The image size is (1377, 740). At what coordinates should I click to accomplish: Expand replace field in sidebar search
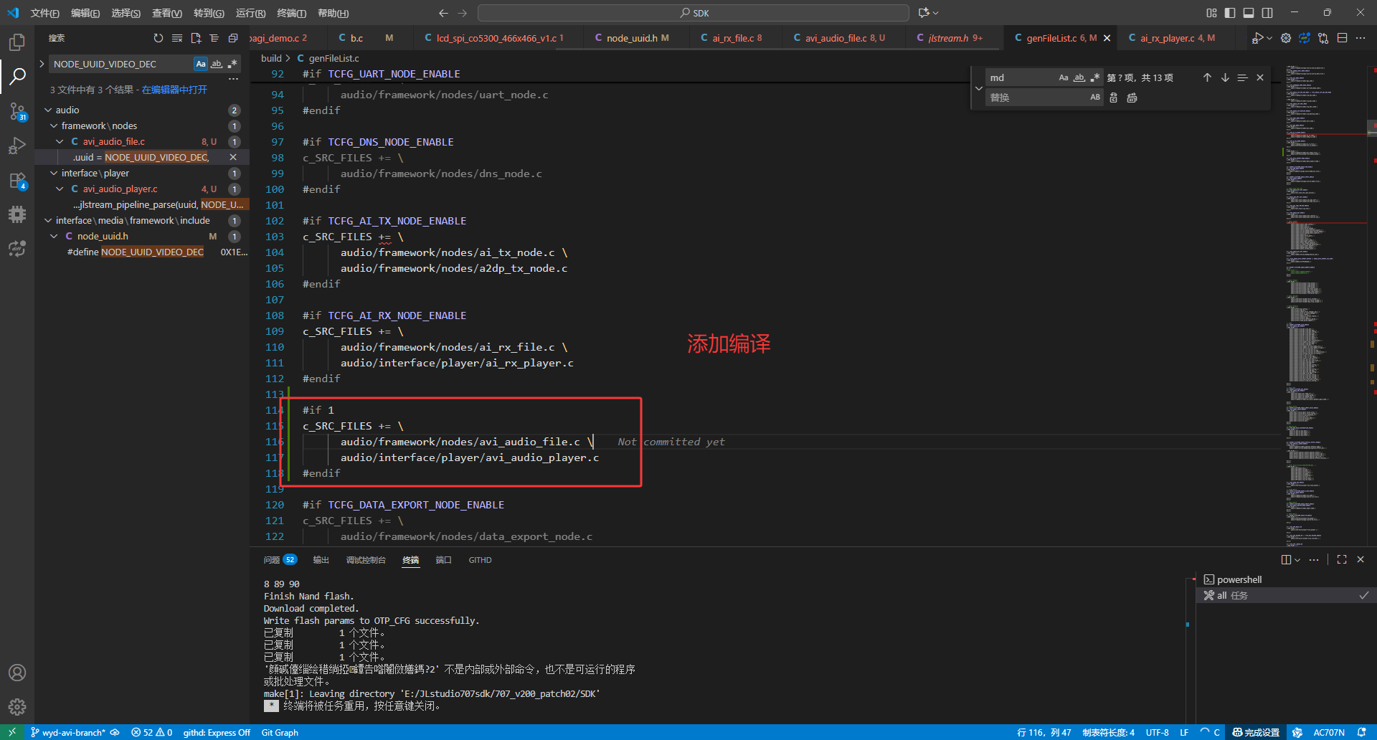(42, 64)
